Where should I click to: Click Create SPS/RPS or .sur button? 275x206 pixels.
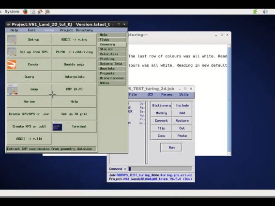29,114
